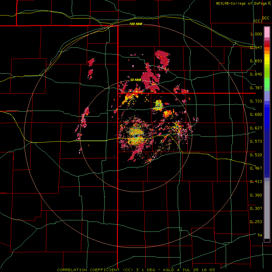
Task: Click the 3.1 DEG elevation text
Action: click(x=145, y=270)
